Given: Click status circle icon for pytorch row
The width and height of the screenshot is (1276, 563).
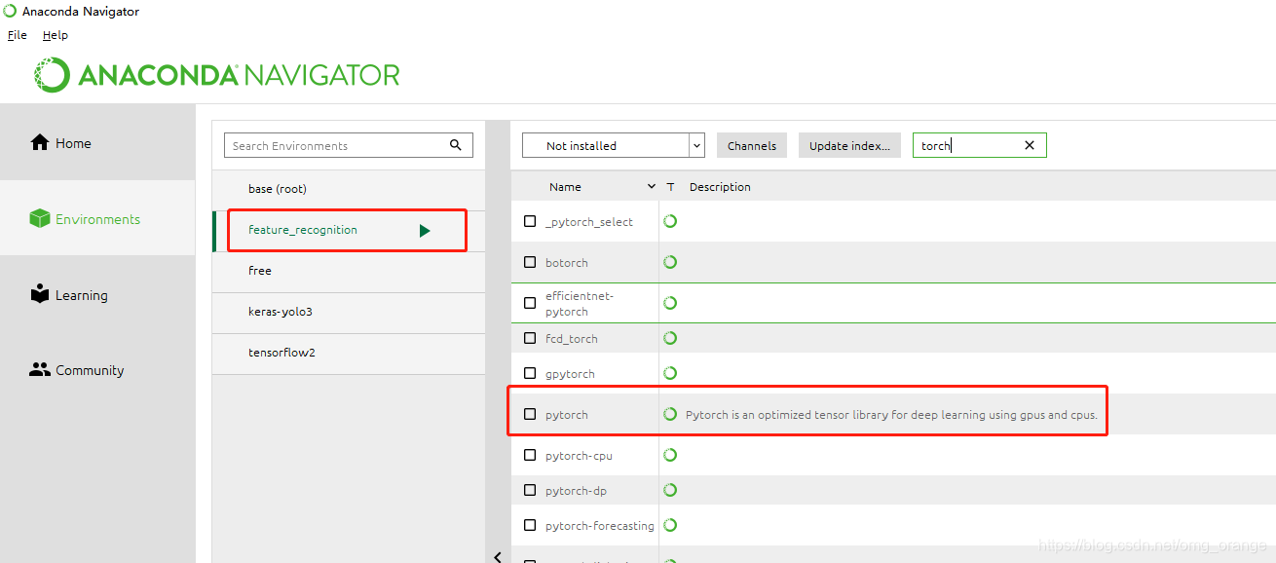Looking at the screenshot, I should pyautogui.click(x=670, y=414).
